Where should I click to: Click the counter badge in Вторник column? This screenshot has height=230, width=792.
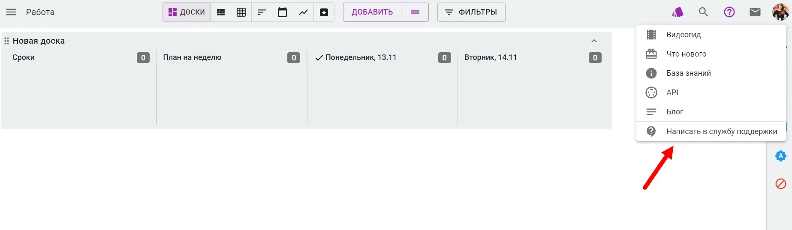(595, 57)
